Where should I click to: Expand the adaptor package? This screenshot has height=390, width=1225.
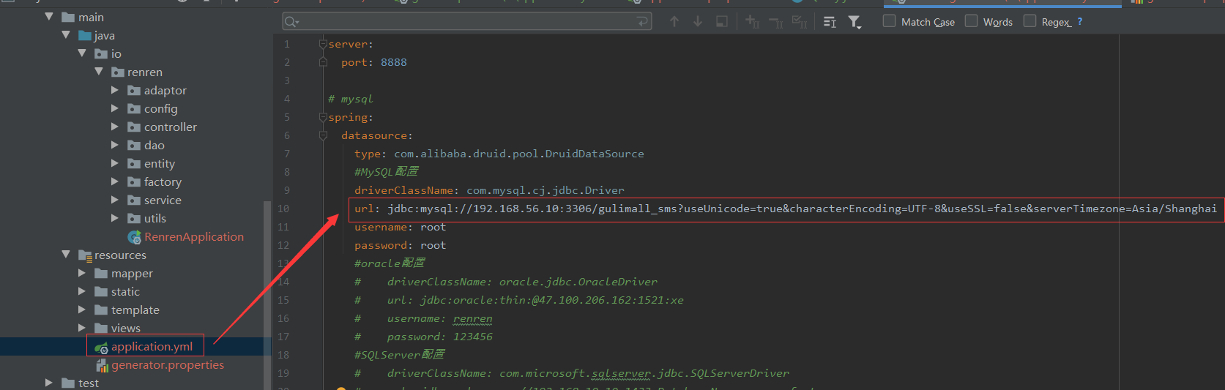pos(115,90)
